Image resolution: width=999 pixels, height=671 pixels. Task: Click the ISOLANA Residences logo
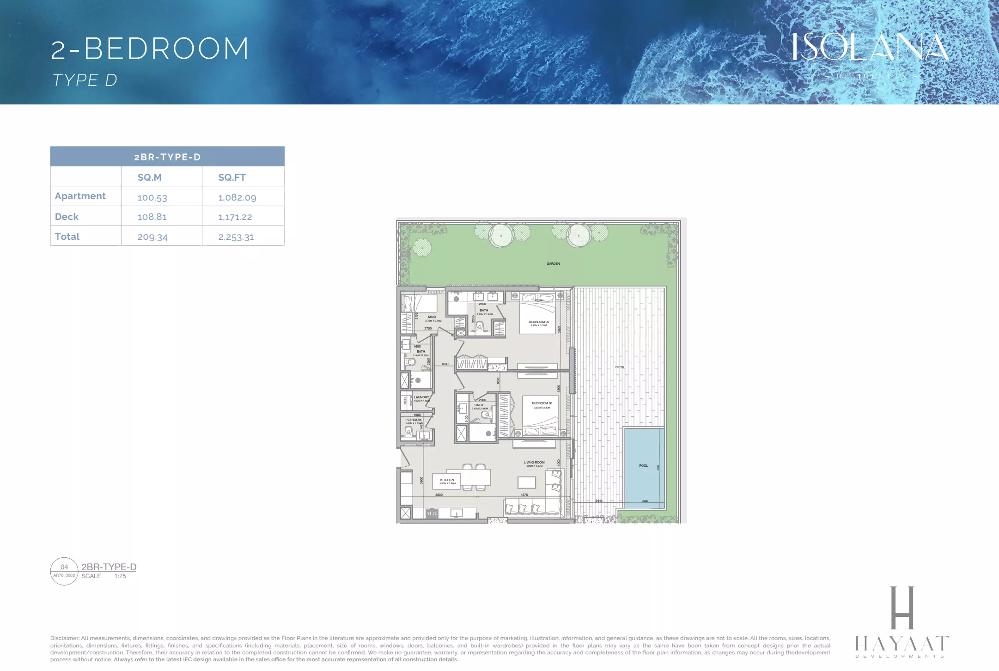[870, 51]
